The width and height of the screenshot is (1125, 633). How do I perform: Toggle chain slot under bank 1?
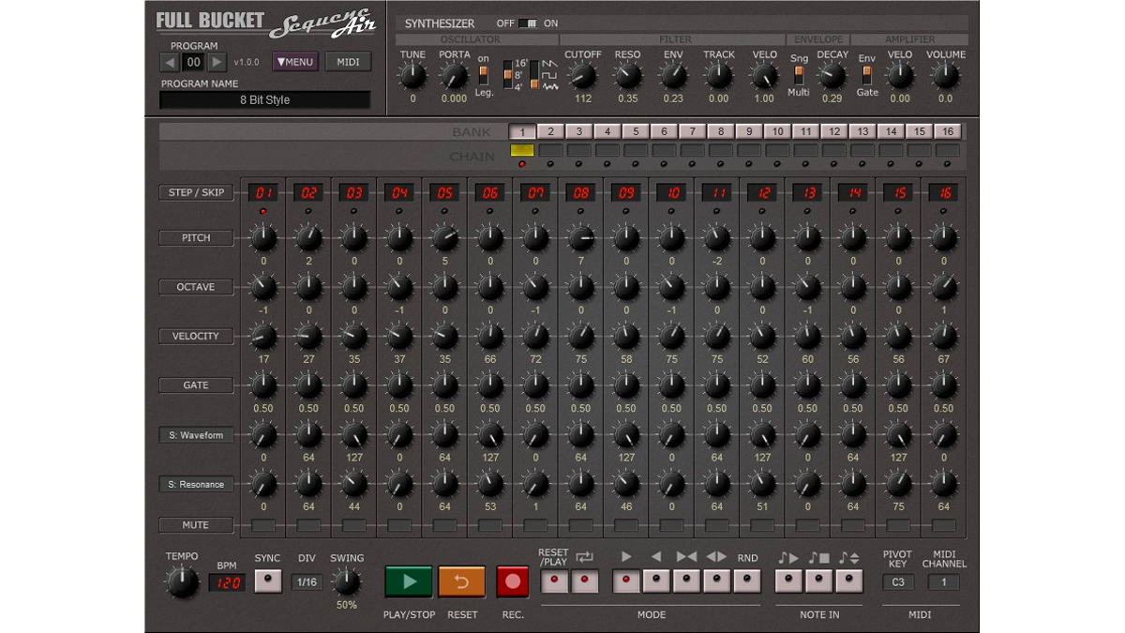pyautogui.click(x=522, y=150)
